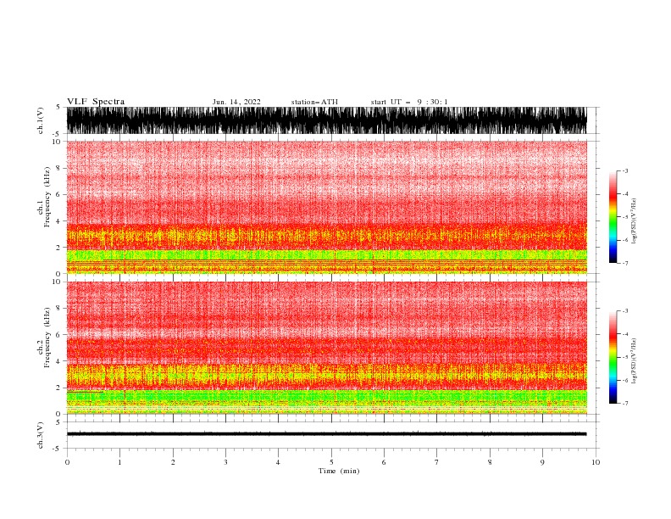671x519 pixels.
Task: Click the ch.3 waveform trace
Action: 326,434
